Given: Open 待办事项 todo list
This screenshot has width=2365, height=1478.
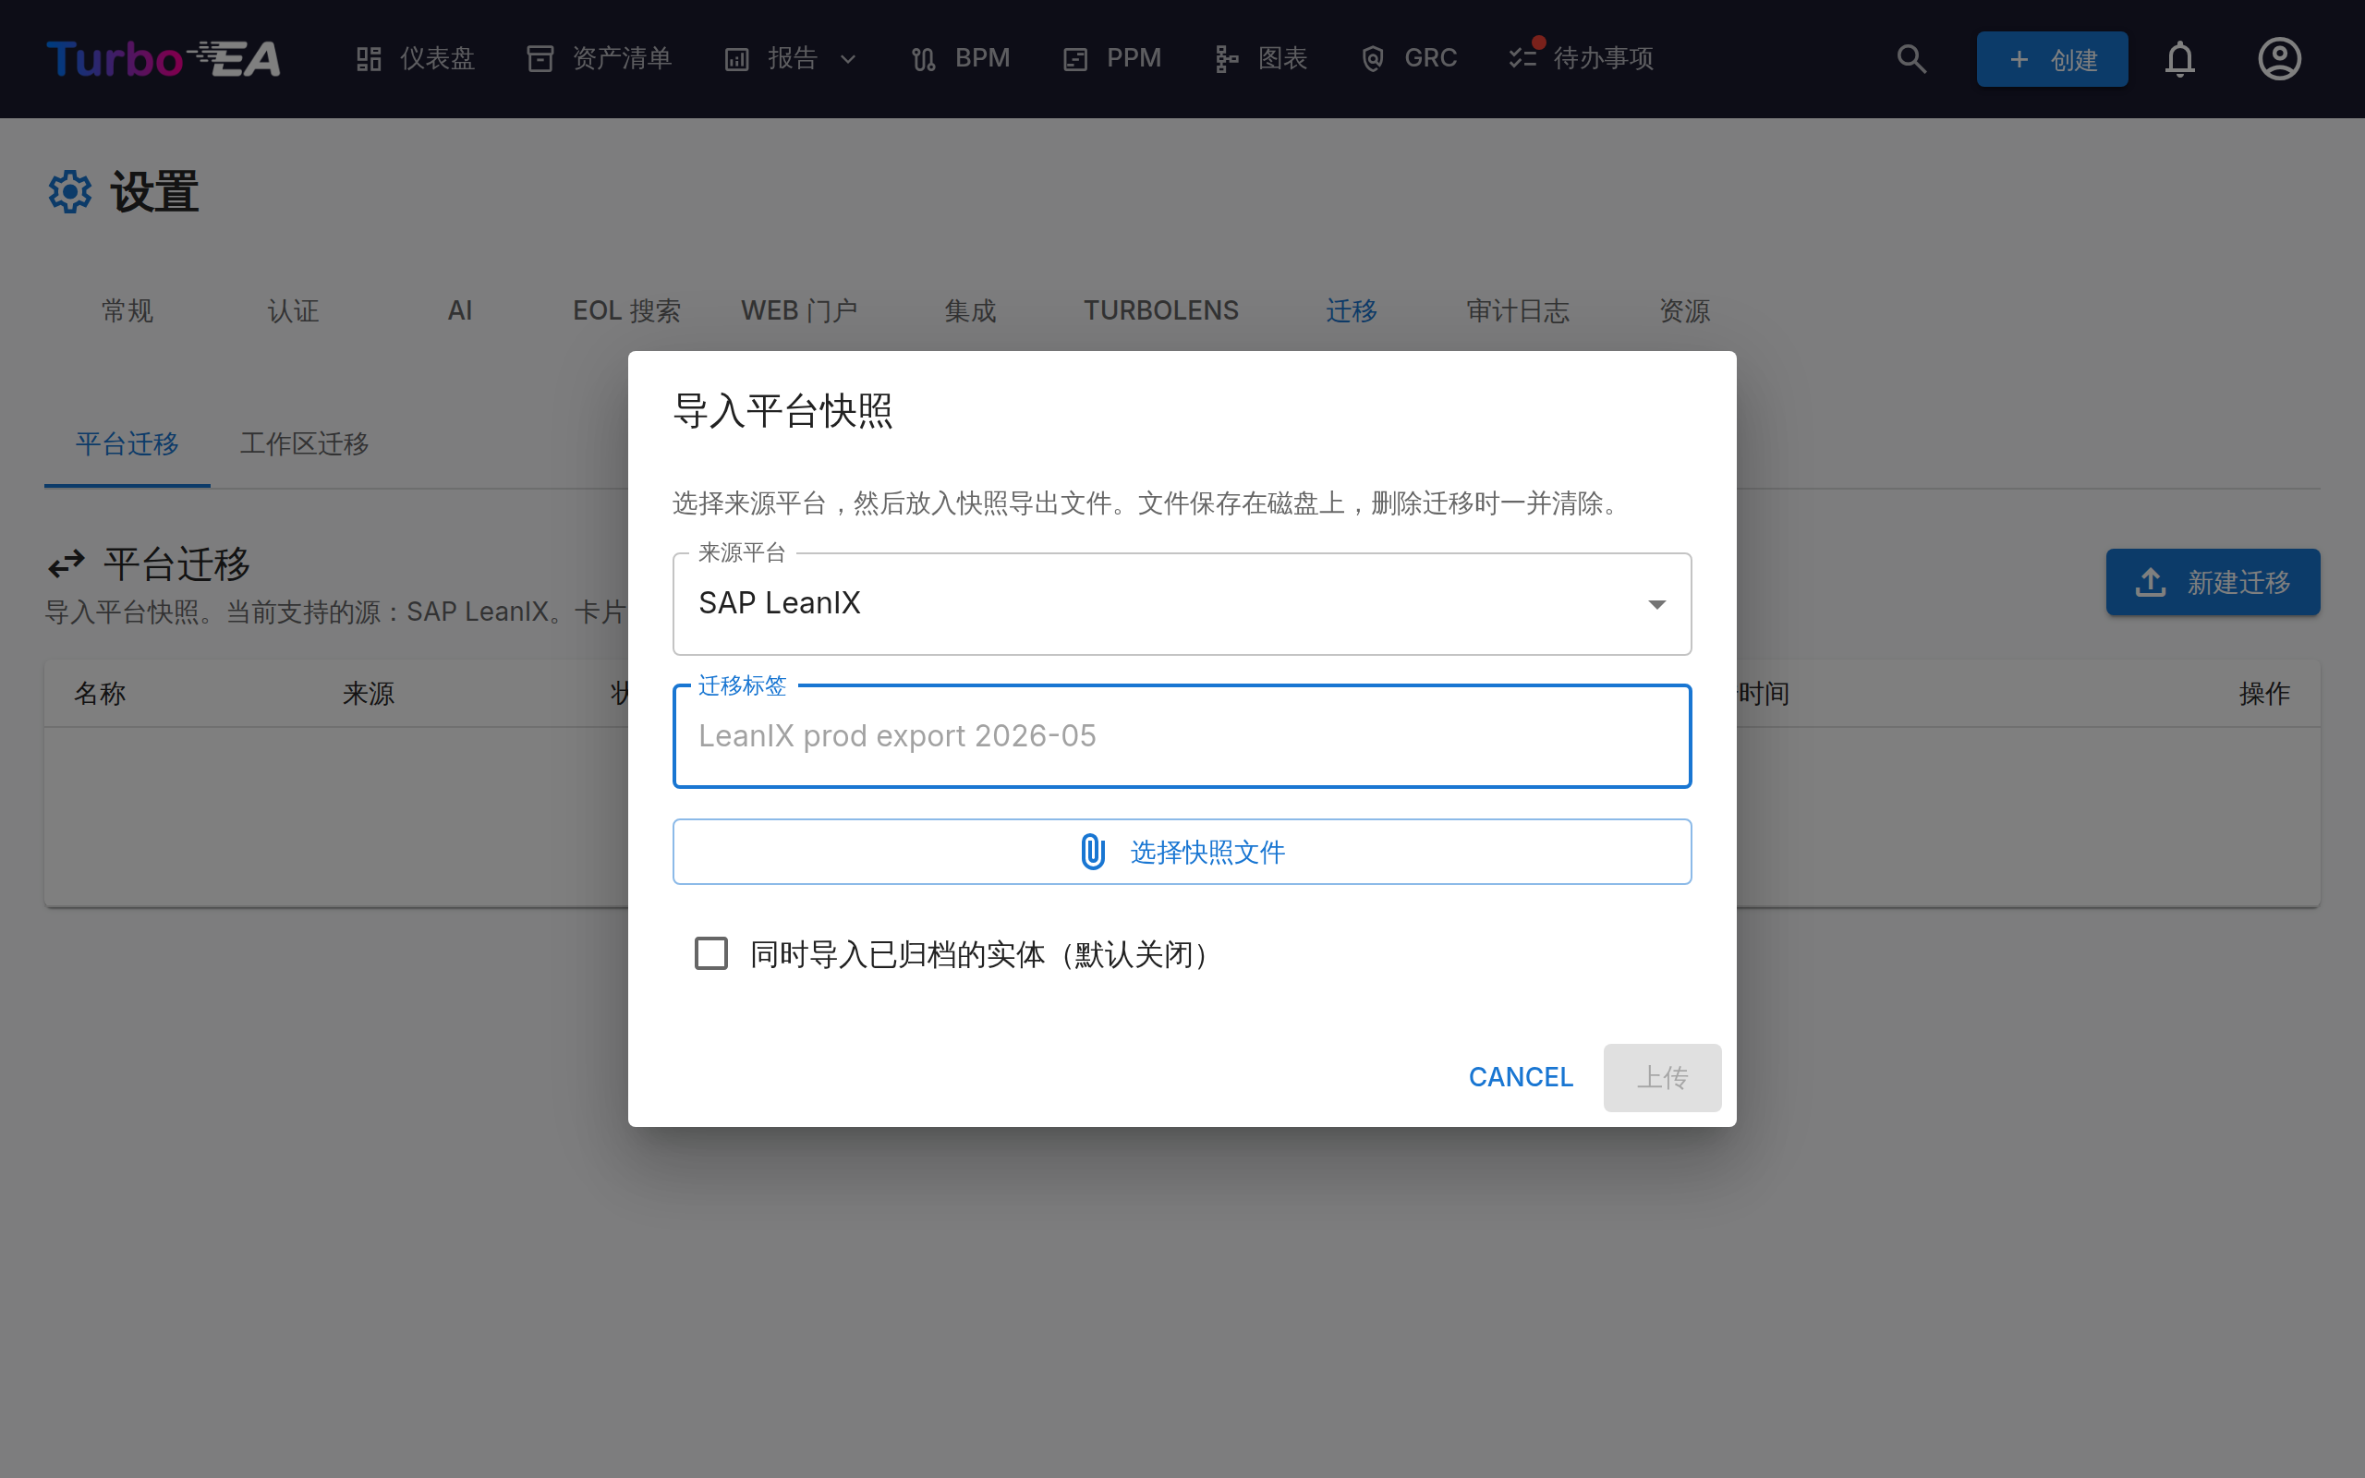Looking at the screenshot, I should coord(1582,58).
